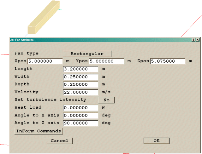The height and width of the screenshot is (154, 202).
Task: Select the Depth value field
Action: coord(81,84)
